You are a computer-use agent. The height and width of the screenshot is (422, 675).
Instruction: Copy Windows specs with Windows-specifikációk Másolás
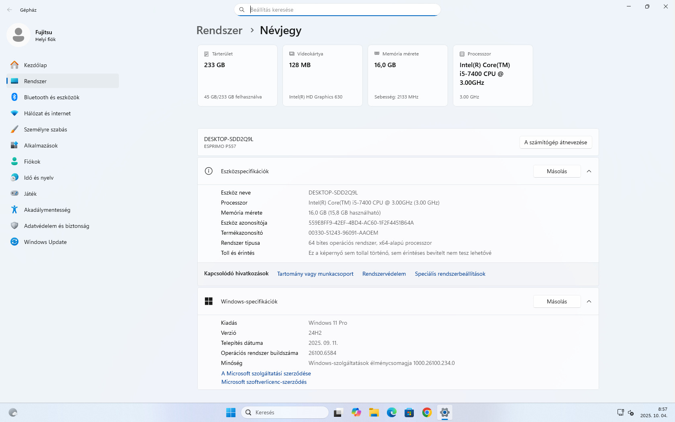tap(557, 301)
